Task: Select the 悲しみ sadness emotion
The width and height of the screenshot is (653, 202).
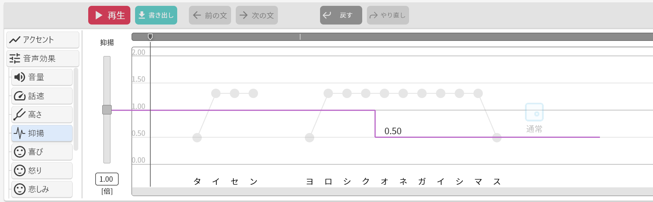Action: coord(42,189)
